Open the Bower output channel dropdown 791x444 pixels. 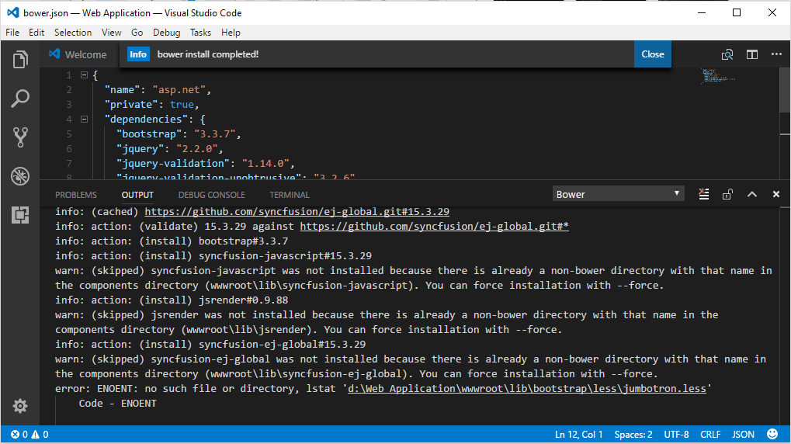[618, 194]
